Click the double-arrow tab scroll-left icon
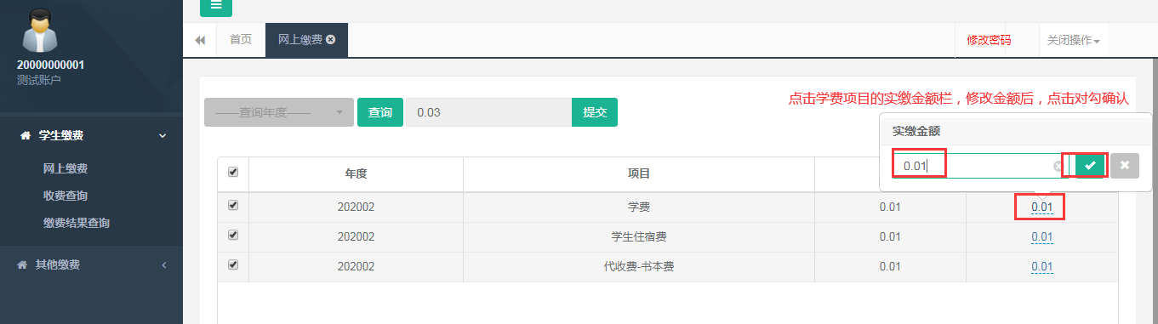1158x324 pixels. 201,40
